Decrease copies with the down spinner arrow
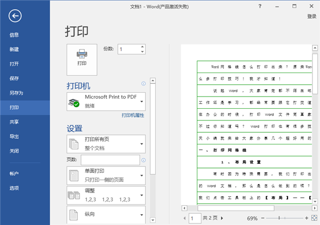Viewport: 320px width, 225px height. tap(142, 52)
